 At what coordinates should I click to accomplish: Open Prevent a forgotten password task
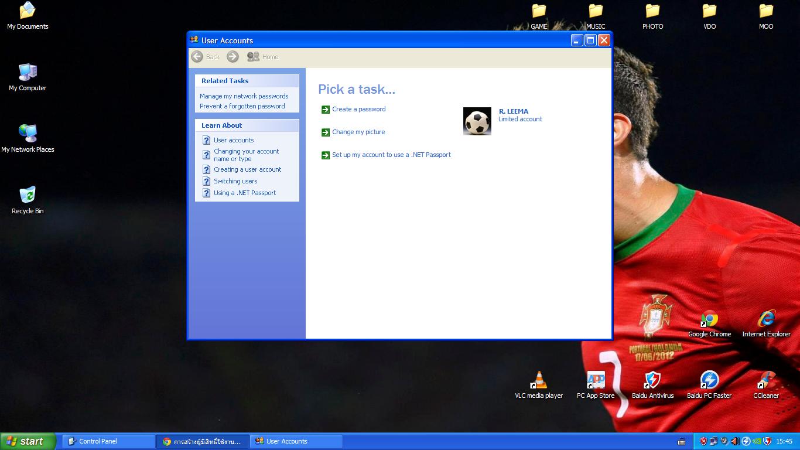(242, 106)
